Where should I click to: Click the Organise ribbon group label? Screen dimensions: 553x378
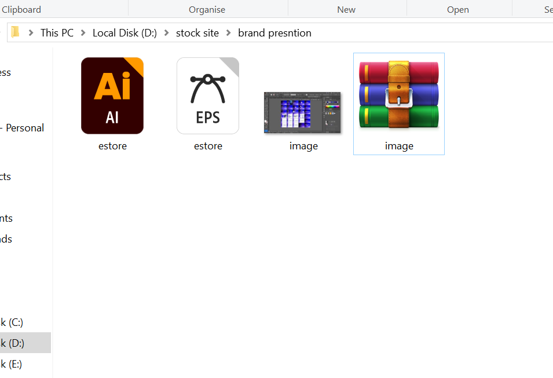pos(207,9)
